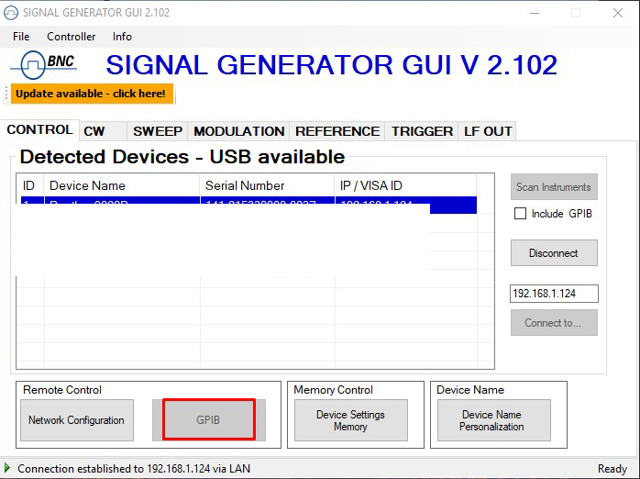
Task: Click the Scan Instruments button
Action: 554,187
